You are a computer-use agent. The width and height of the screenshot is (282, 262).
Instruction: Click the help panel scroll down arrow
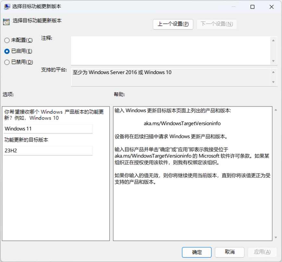point(276,237)
